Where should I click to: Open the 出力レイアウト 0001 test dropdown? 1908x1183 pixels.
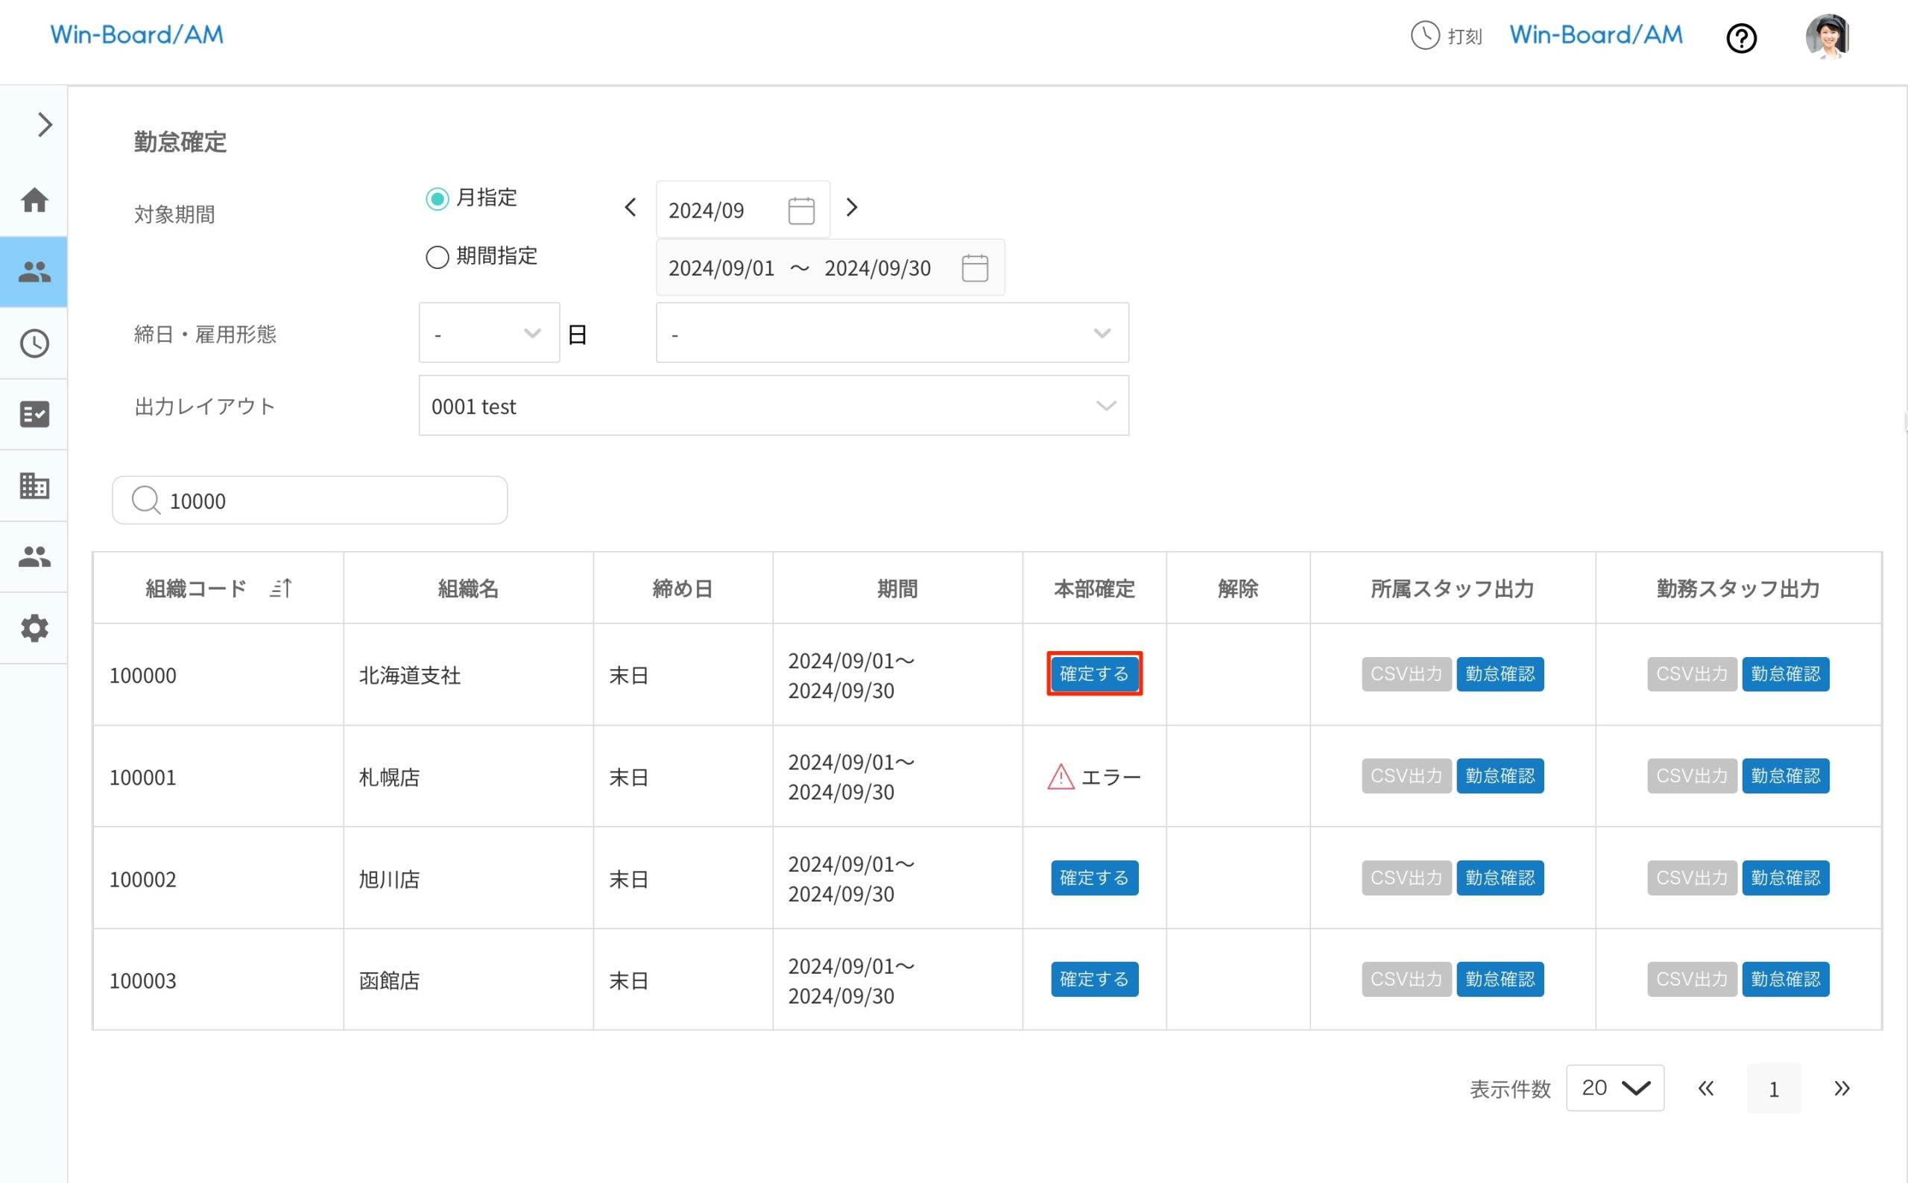coord(772,406)
